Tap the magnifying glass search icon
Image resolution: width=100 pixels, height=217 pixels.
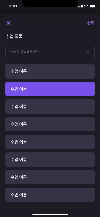88,52
